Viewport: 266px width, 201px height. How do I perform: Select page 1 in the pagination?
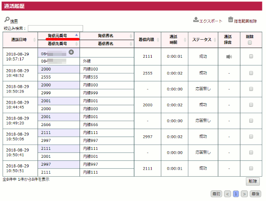236,194
